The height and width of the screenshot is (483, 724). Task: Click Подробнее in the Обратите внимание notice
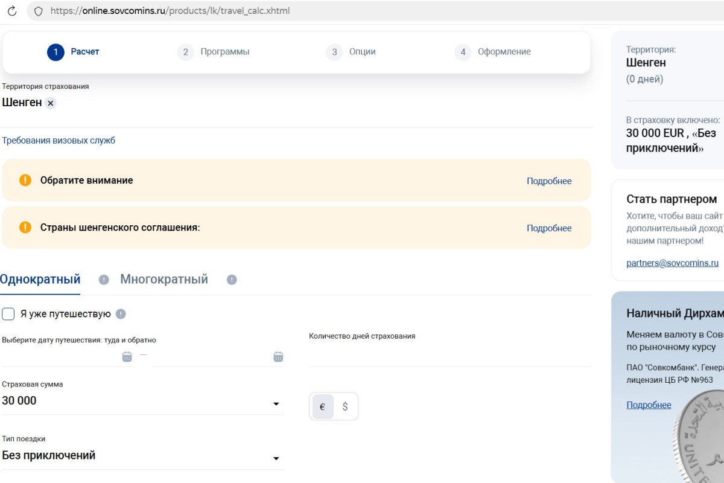[x=549, y=181]
